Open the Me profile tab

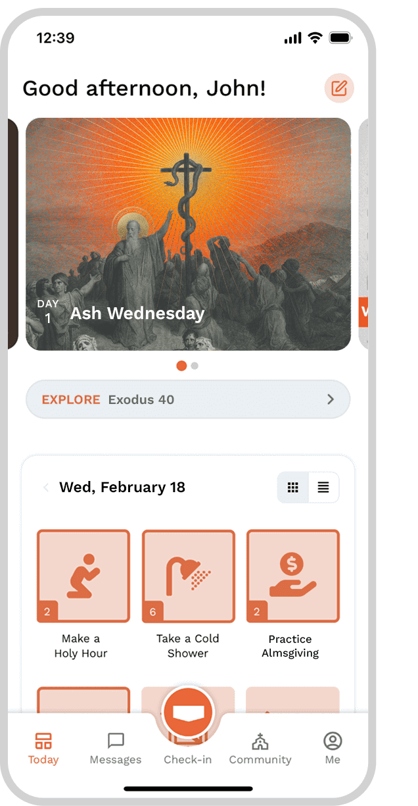click(333, 749)
